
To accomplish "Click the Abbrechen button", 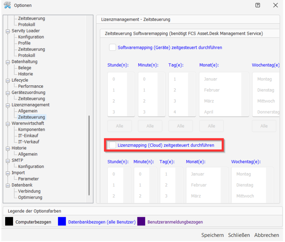I will 266,235.
